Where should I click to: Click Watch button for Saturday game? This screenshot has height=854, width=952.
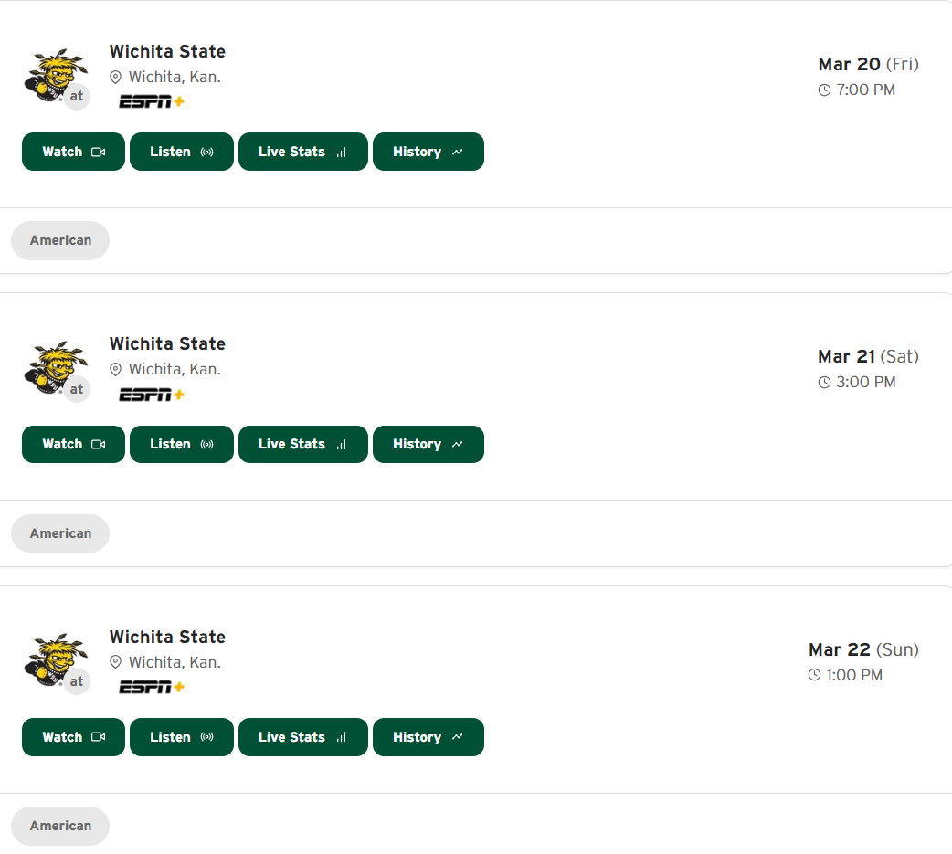click(73, 444)
